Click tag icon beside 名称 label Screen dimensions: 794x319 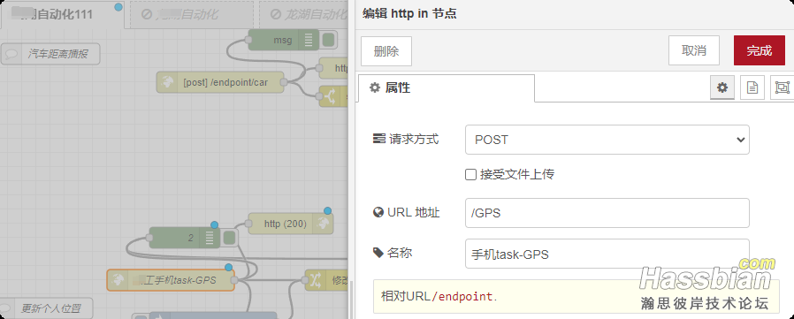(x=378, y=253)
